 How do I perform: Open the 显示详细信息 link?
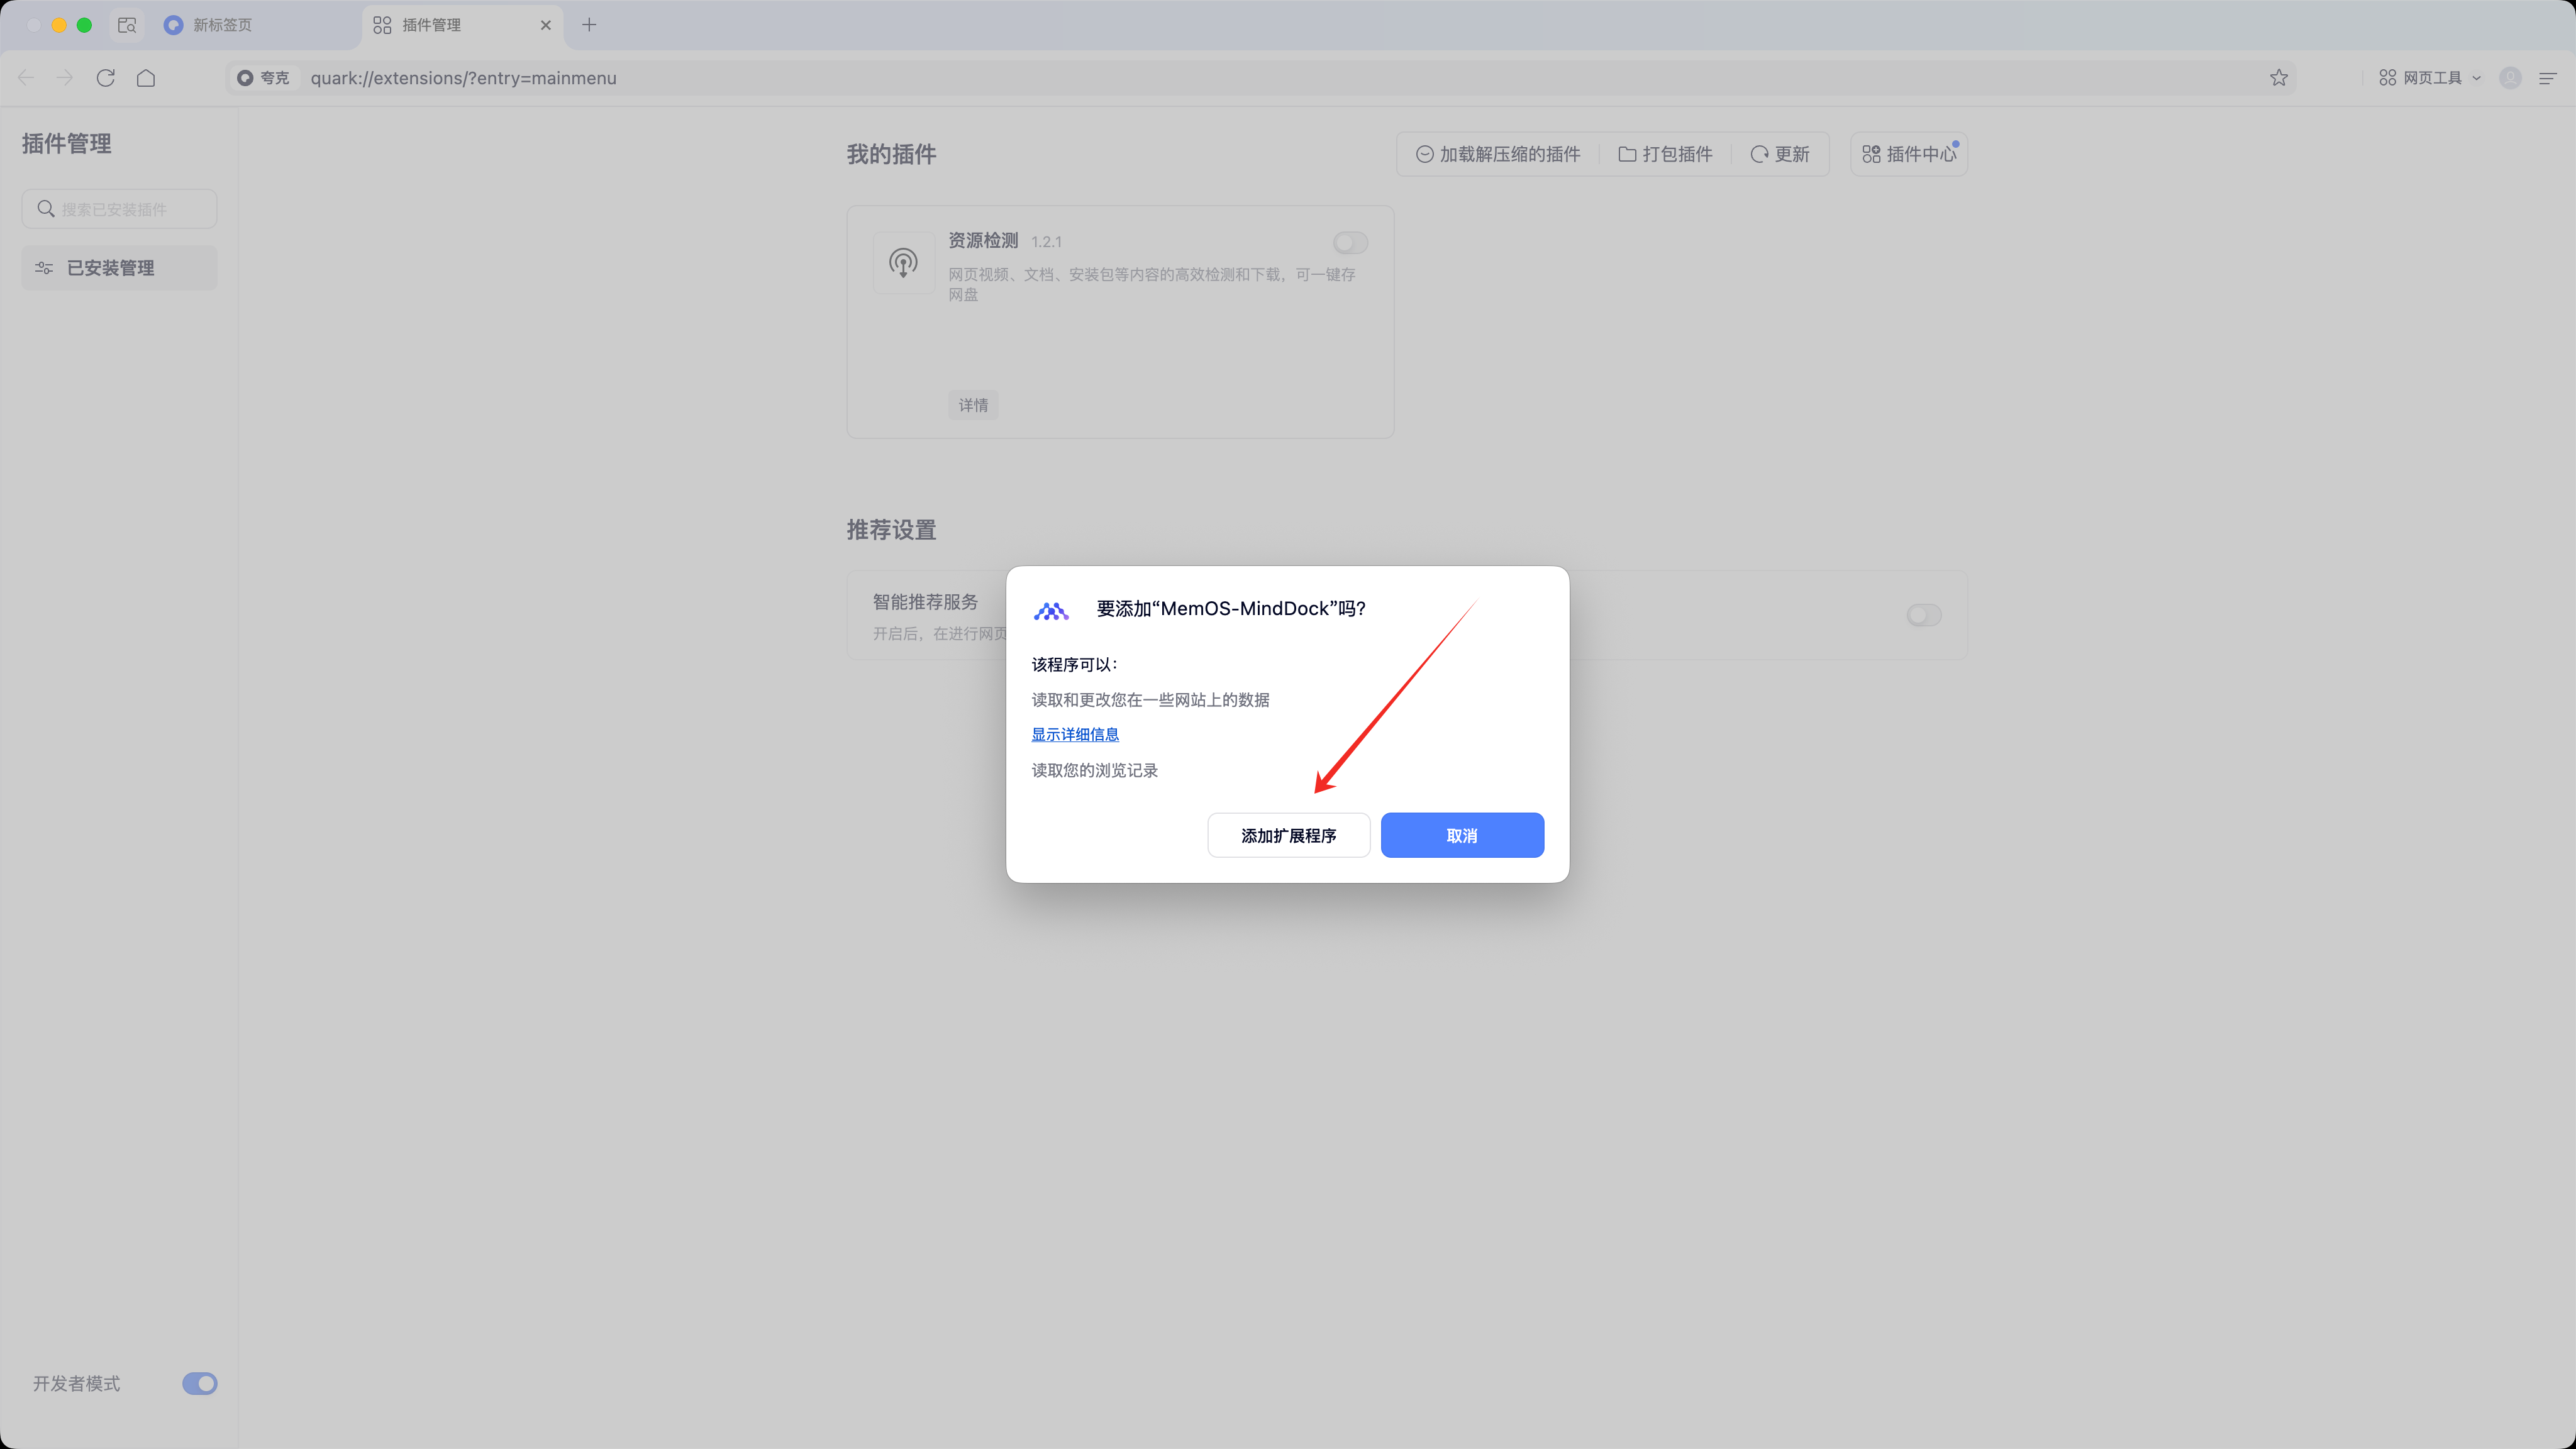[1075, 734]
